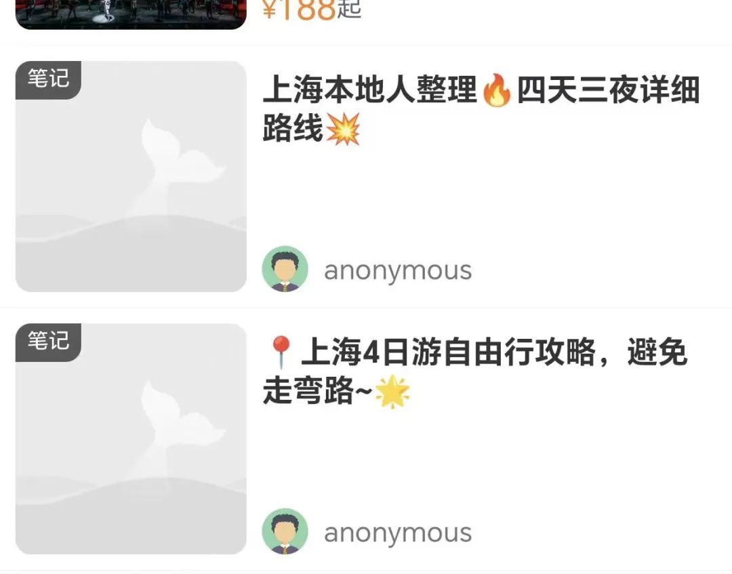Open note titled 上海4日游自由行攻略
Image resolution: width=732 pixels, height=574 pixels.
[476, 372]
